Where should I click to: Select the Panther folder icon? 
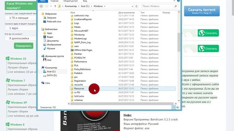click(x=72, y=54)
